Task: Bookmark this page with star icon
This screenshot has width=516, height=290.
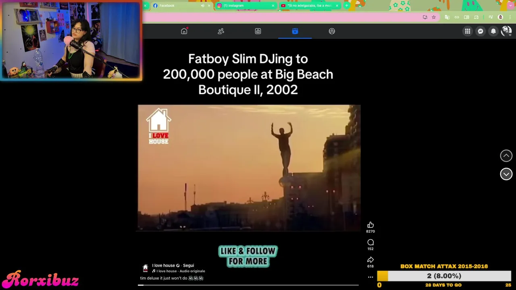Action: [434, 17]
